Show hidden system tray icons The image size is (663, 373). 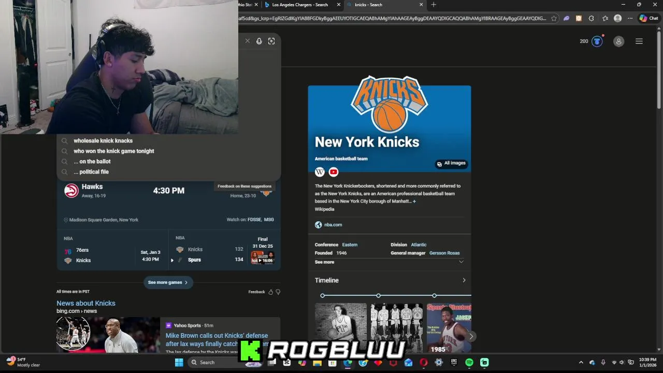581,362
